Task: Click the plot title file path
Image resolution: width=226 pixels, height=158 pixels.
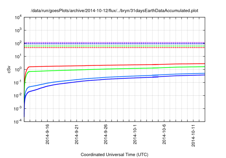Action: click(x=114, y=11)
